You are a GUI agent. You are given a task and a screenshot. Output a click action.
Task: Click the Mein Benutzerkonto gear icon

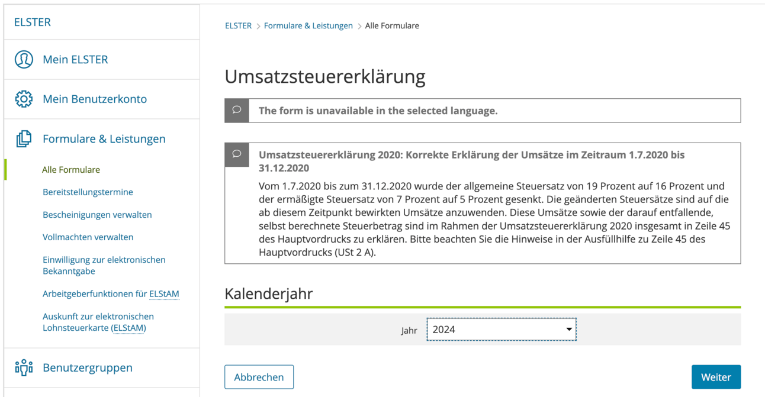click(x=24, y=99)
